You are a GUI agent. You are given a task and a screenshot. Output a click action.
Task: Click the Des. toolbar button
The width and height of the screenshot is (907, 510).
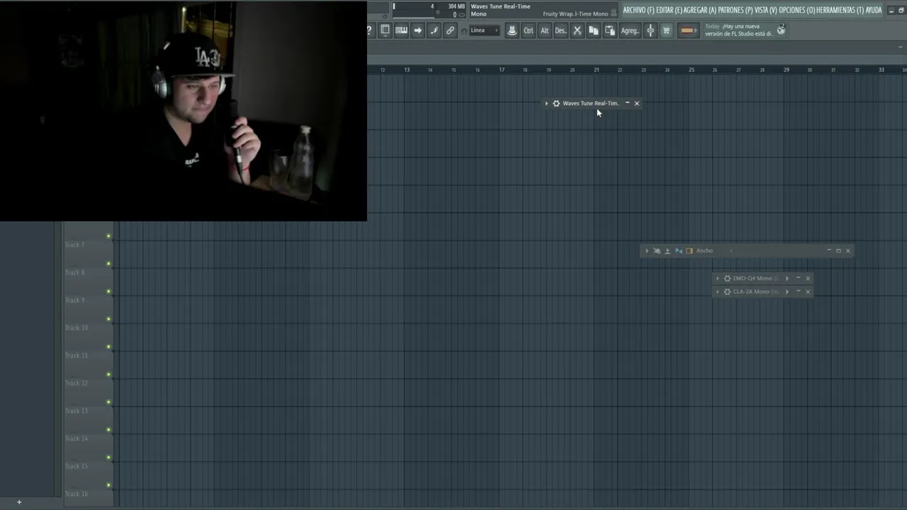[x=560, y=30]
